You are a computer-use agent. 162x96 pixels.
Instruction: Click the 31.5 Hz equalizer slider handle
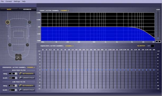coord(50,70)
